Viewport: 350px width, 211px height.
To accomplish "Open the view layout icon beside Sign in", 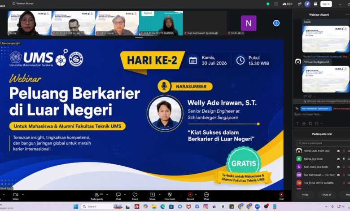I will pyautogui.click(x=315, y=4).
